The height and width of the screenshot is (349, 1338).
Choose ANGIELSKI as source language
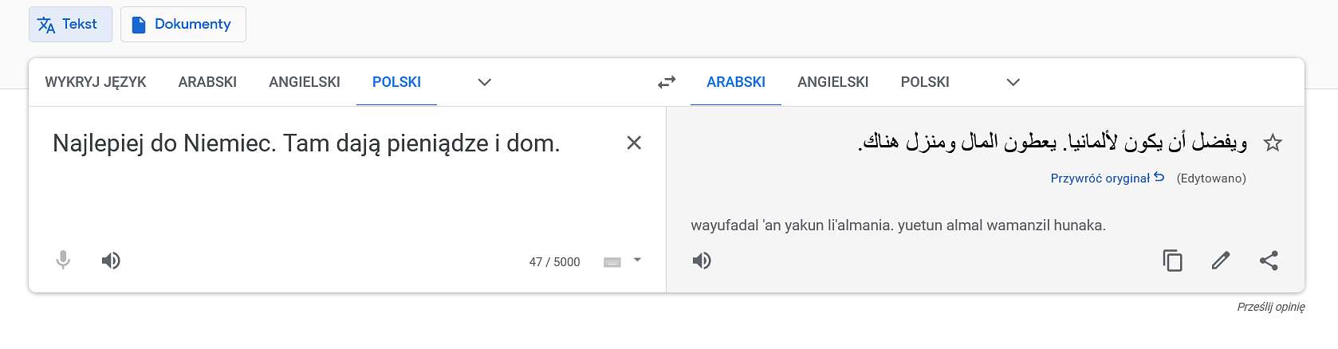[305, 82]
